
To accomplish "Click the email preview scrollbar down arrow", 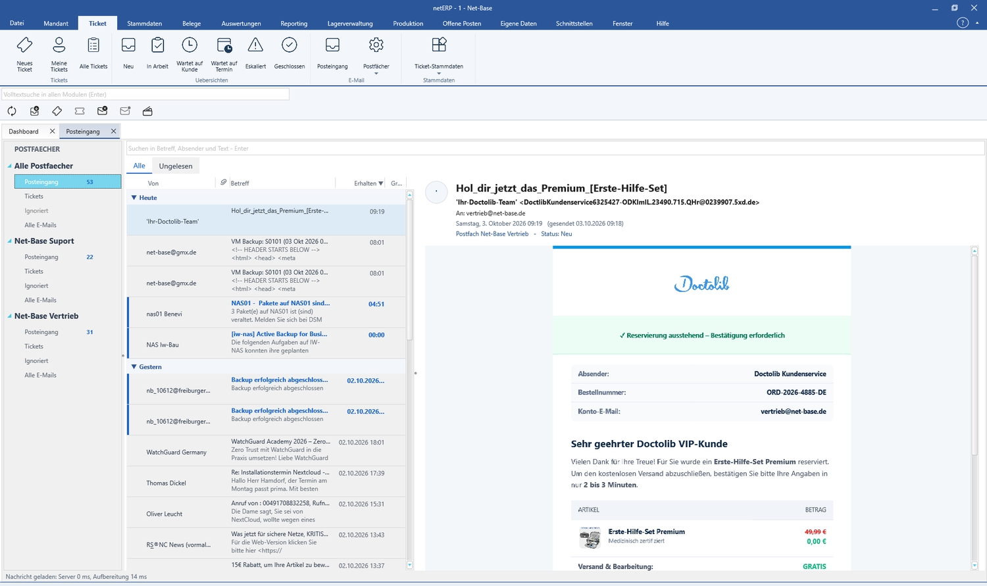I will (x=975, y=566).
